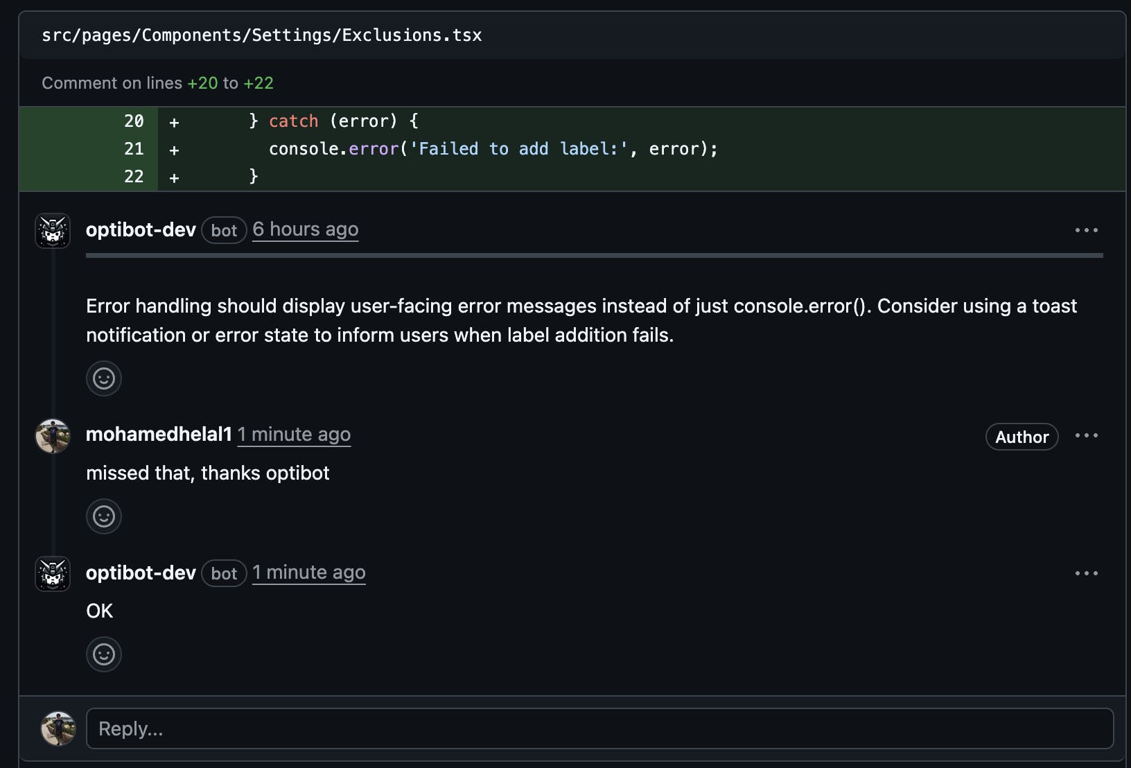Open options menu for the "OK" reply

tap(1086, 573)
